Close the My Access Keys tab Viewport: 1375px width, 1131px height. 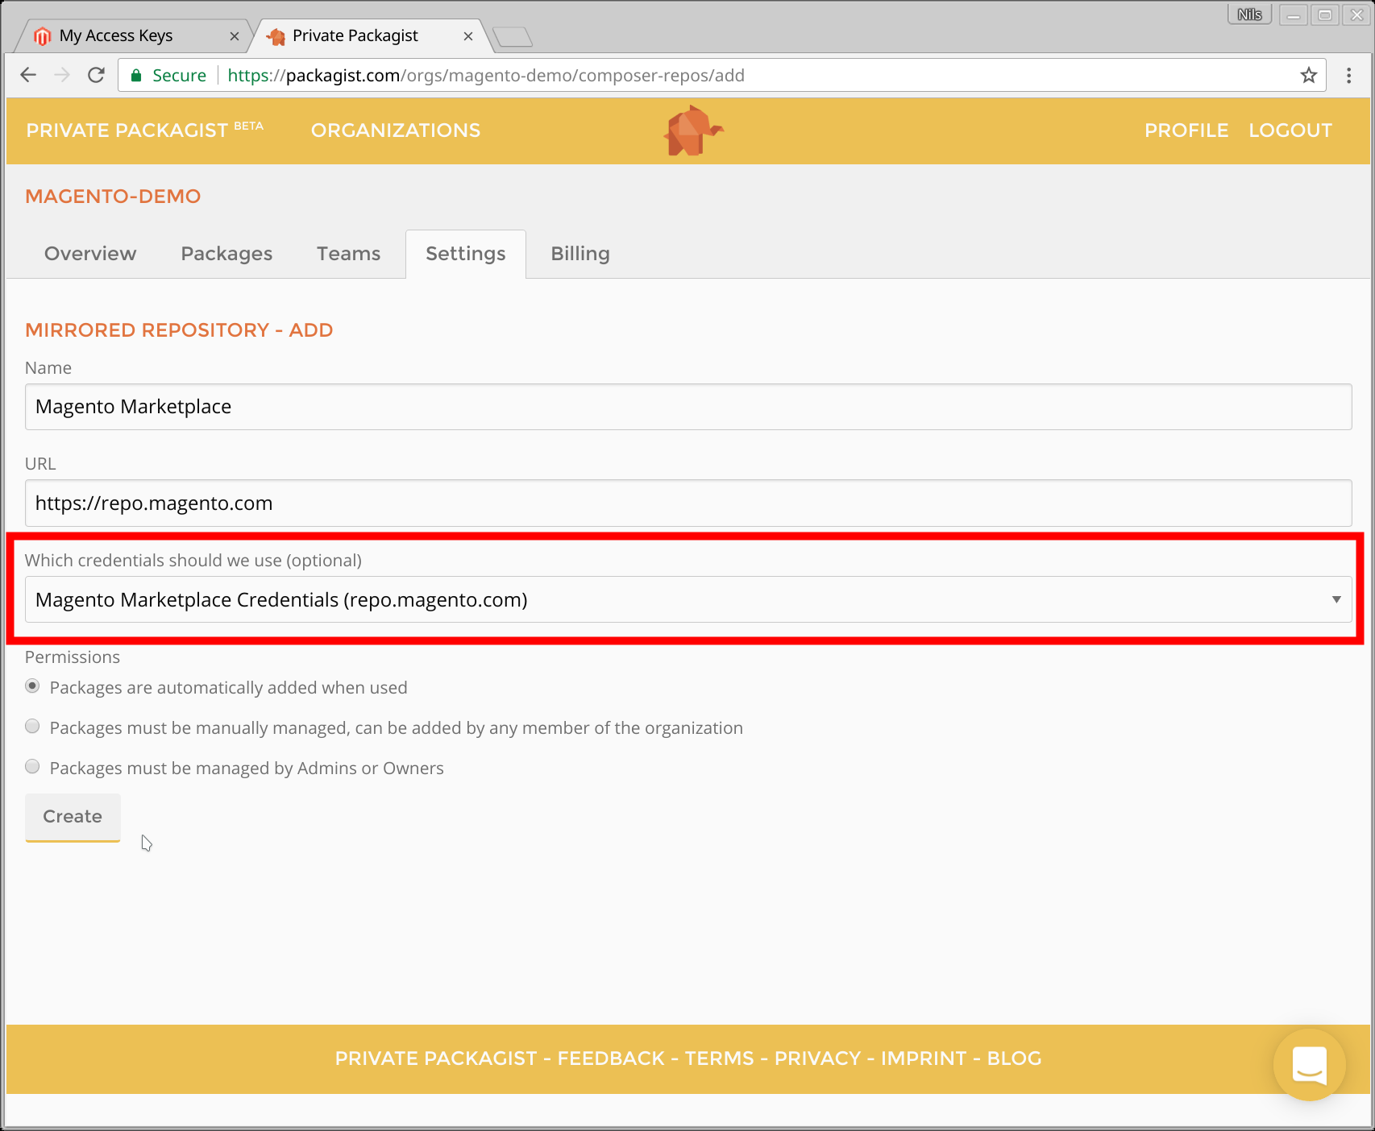pyautogui.click(x=235, y=36)
